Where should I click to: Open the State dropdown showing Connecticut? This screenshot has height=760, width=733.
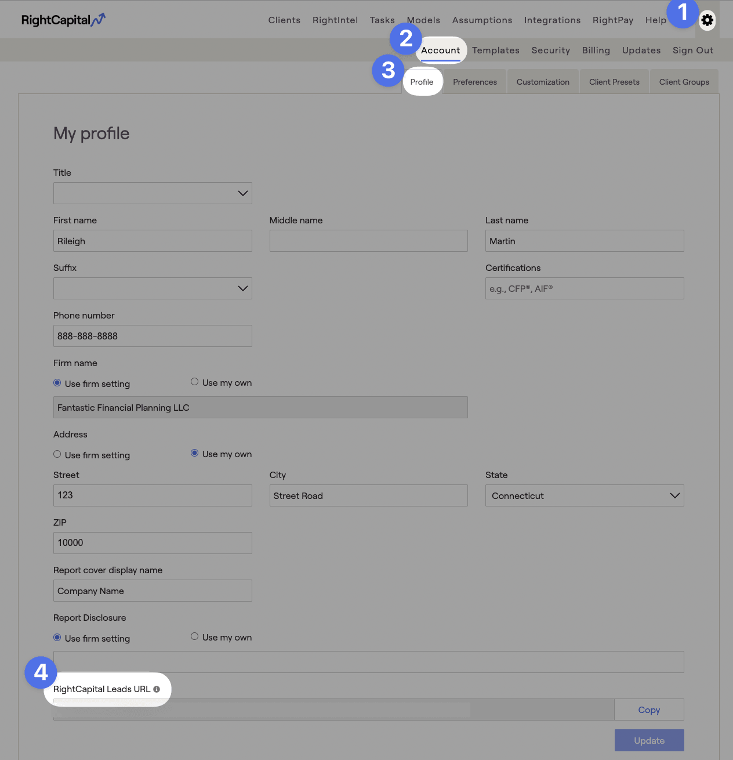click(x=585, y=495)
